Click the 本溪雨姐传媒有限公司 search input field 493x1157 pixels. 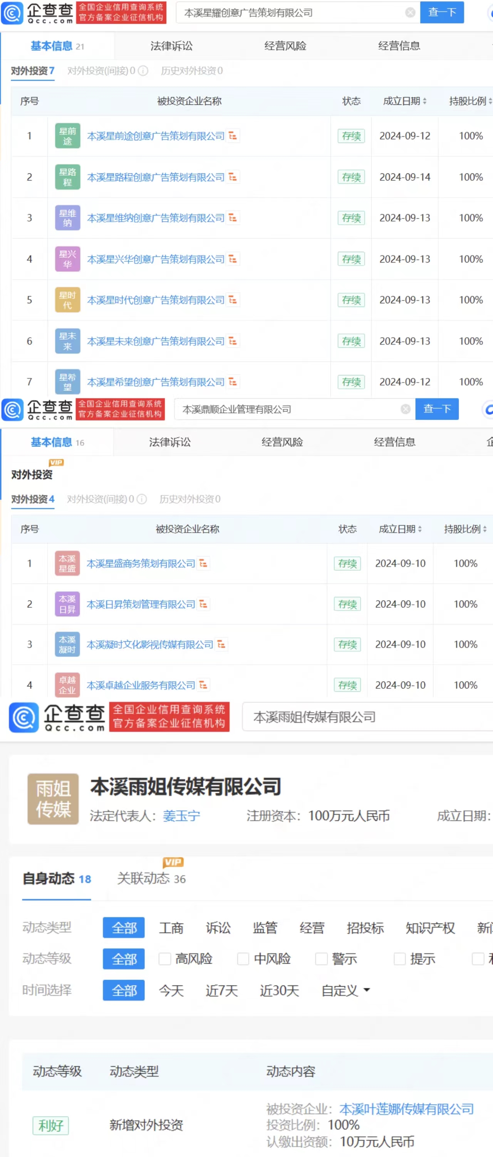point(367,717)
